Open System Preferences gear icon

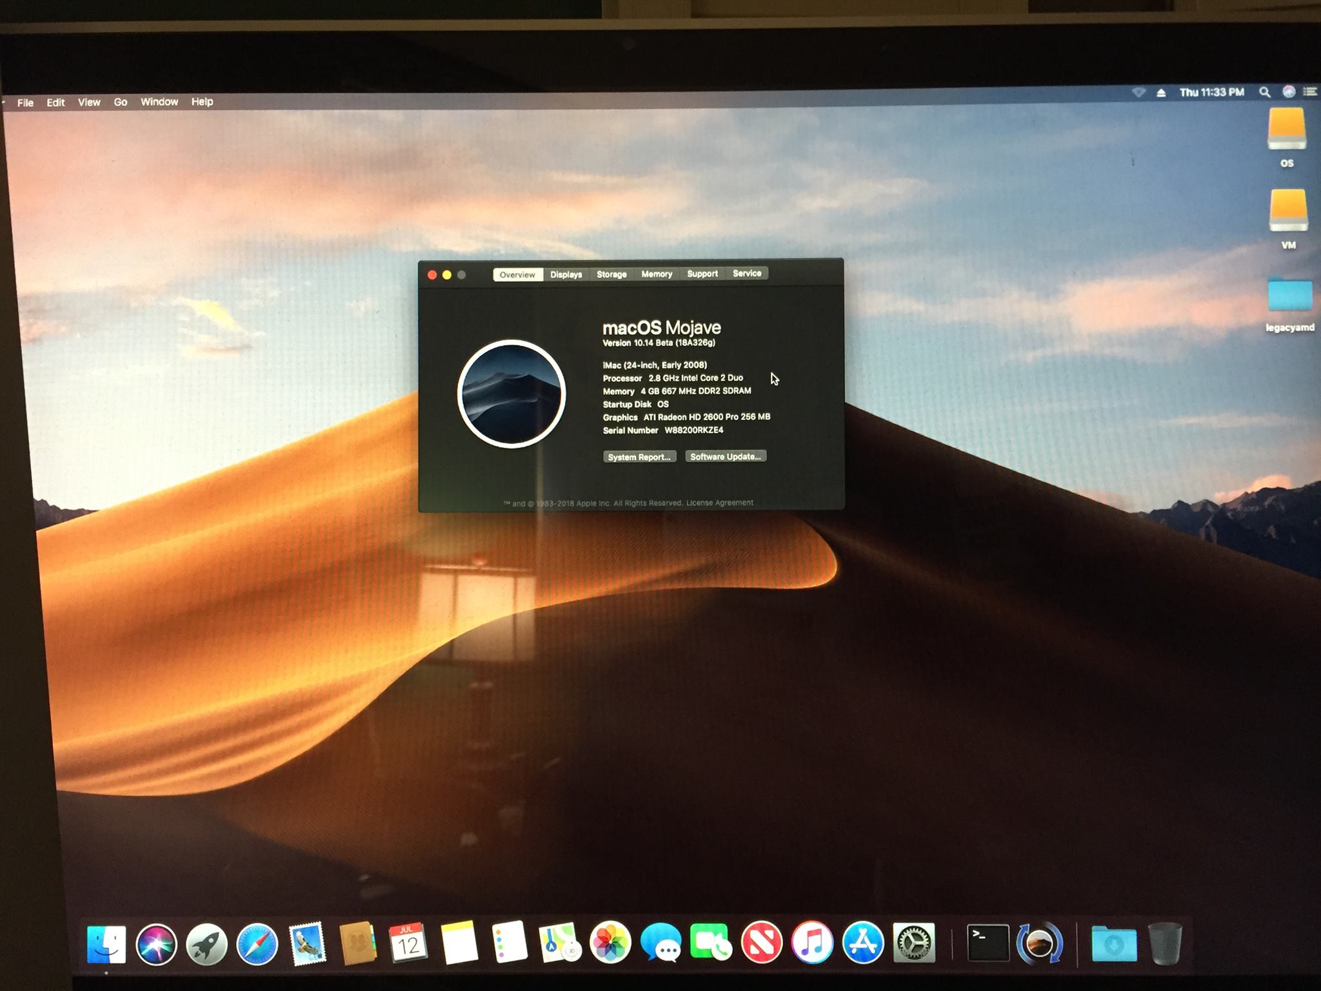click(x=914, y=943)
